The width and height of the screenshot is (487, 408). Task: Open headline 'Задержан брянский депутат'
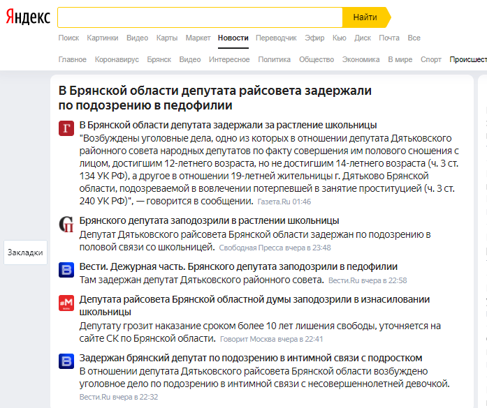(251, 358)
